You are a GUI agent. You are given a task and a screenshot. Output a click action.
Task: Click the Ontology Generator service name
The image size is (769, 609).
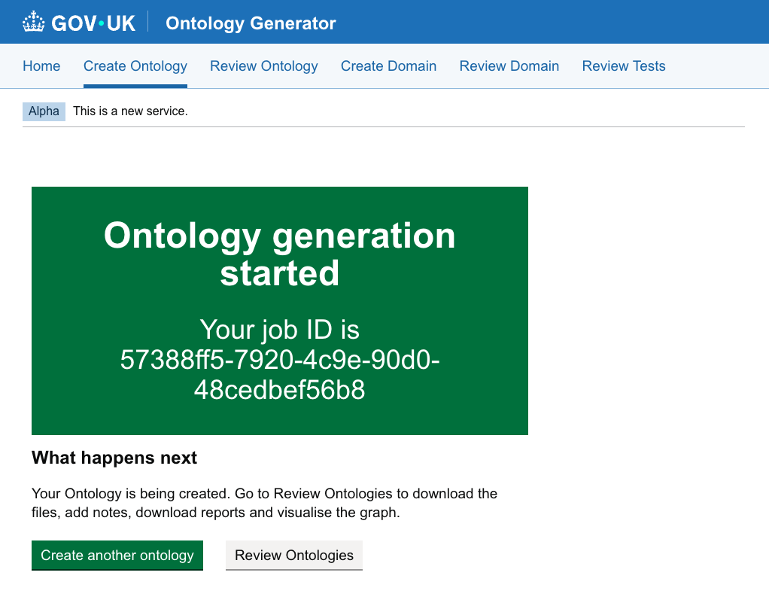click(251, 23)
